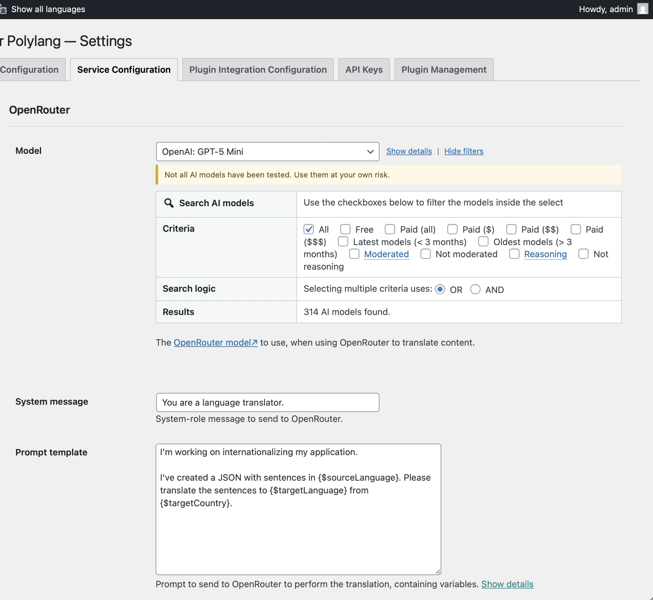This screenshot has height=600, width=653.
Task: Click the search magnifier in Search AI models
Action: pos(169,203)
